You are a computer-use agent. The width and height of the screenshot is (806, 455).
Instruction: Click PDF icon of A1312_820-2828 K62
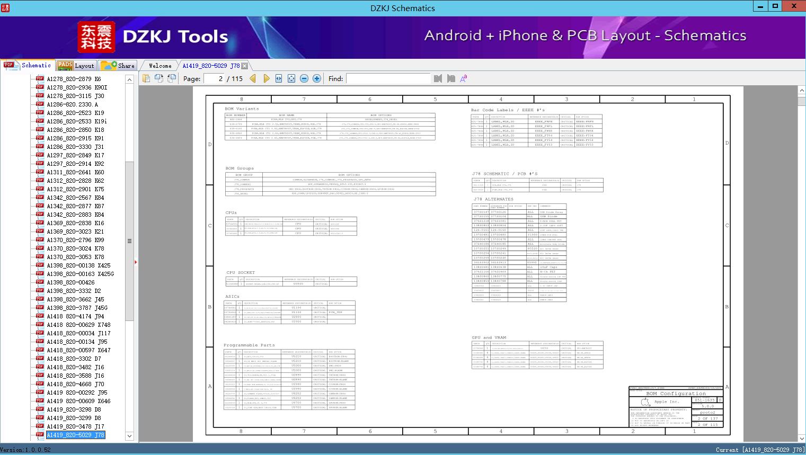point(40,181)
